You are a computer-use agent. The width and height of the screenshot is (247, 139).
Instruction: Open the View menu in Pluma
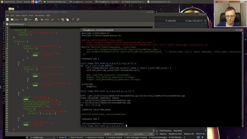pyautogui.click(x=18, y=15)
